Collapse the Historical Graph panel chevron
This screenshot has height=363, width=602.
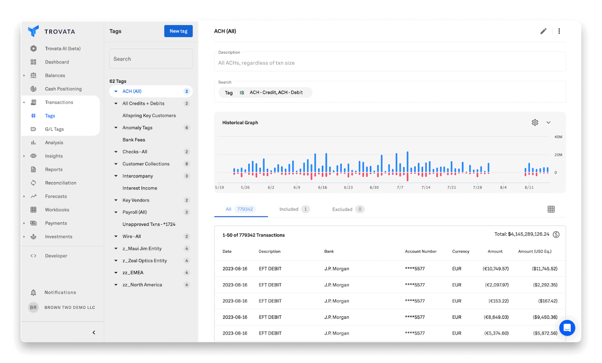tap(549, 123)
